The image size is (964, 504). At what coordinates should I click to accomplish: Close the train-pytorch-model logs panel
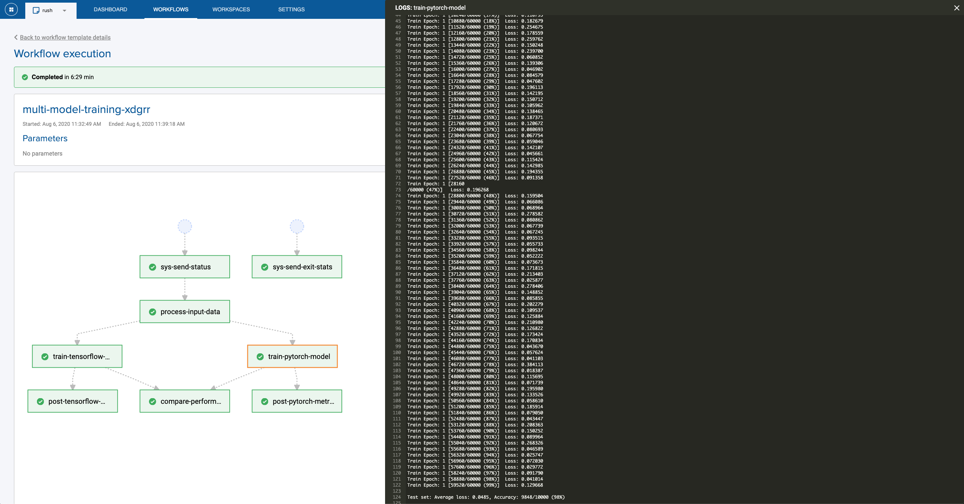[956, 8]
